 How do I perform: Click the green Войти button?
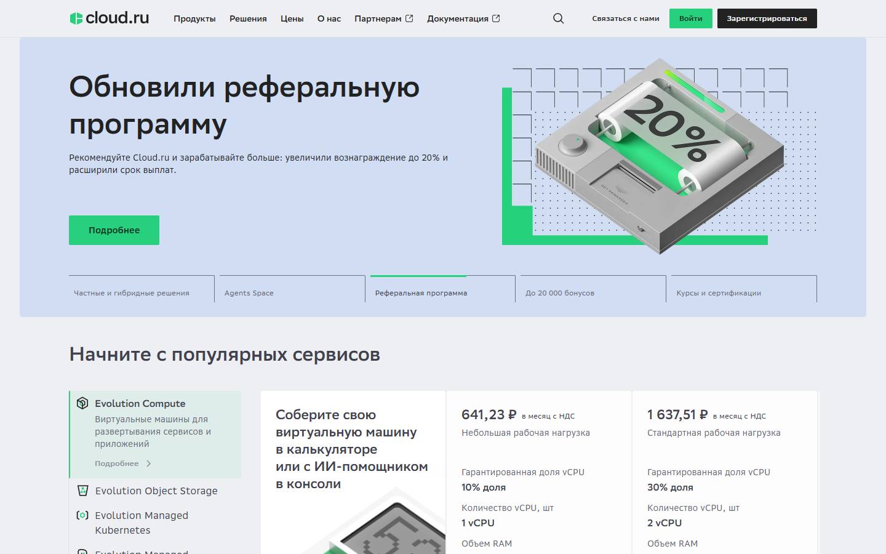691,18
